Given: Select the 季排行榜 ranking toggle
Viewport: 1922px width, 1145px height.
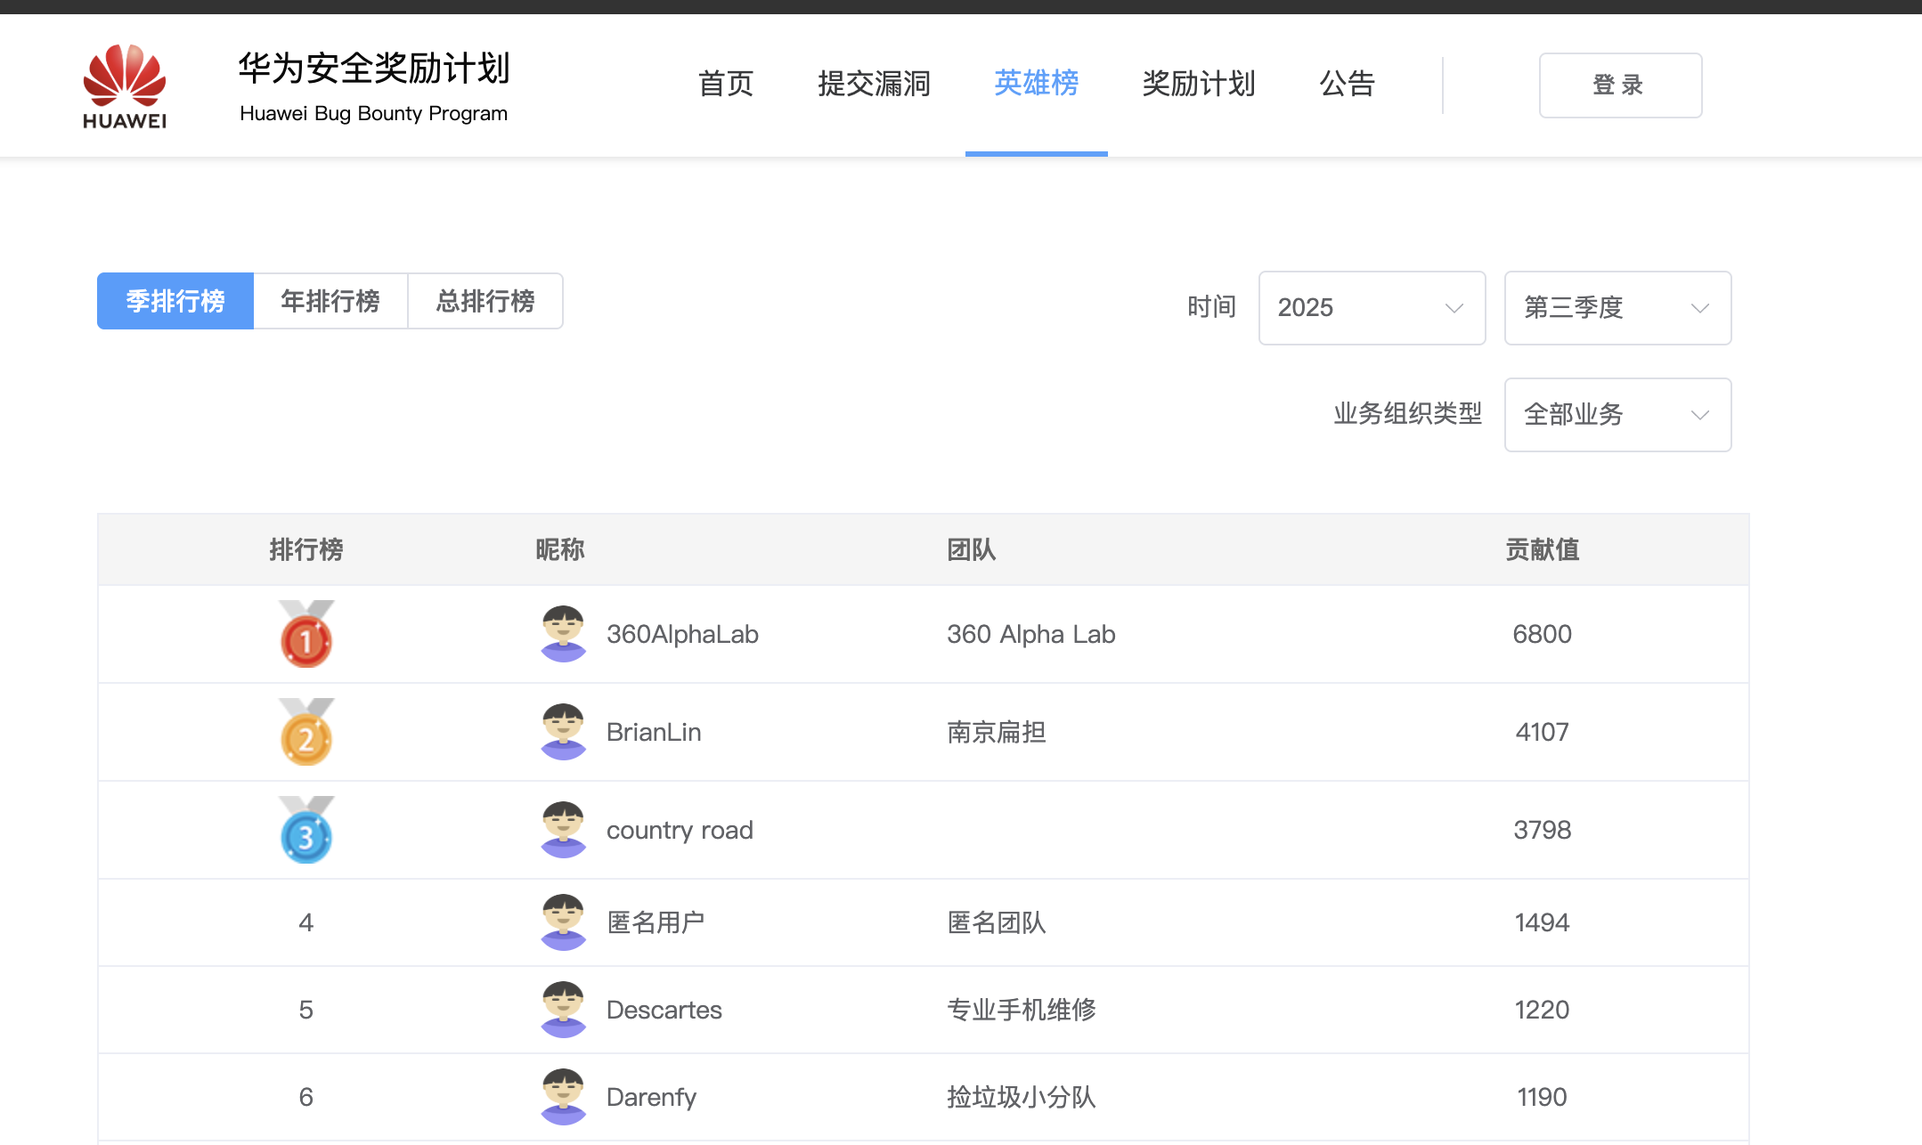Looking at the screenshot, I should 175,301.
